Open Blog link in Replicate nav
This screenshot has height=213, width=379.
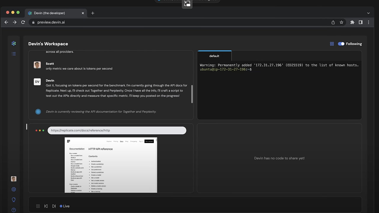127,141
